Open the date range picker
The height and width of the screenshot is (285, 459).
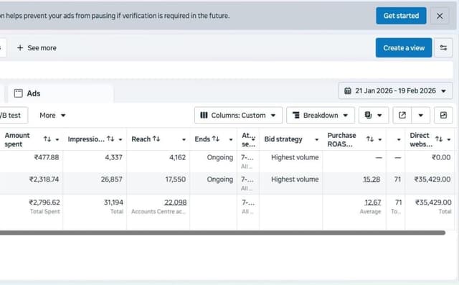click(395, 90)
